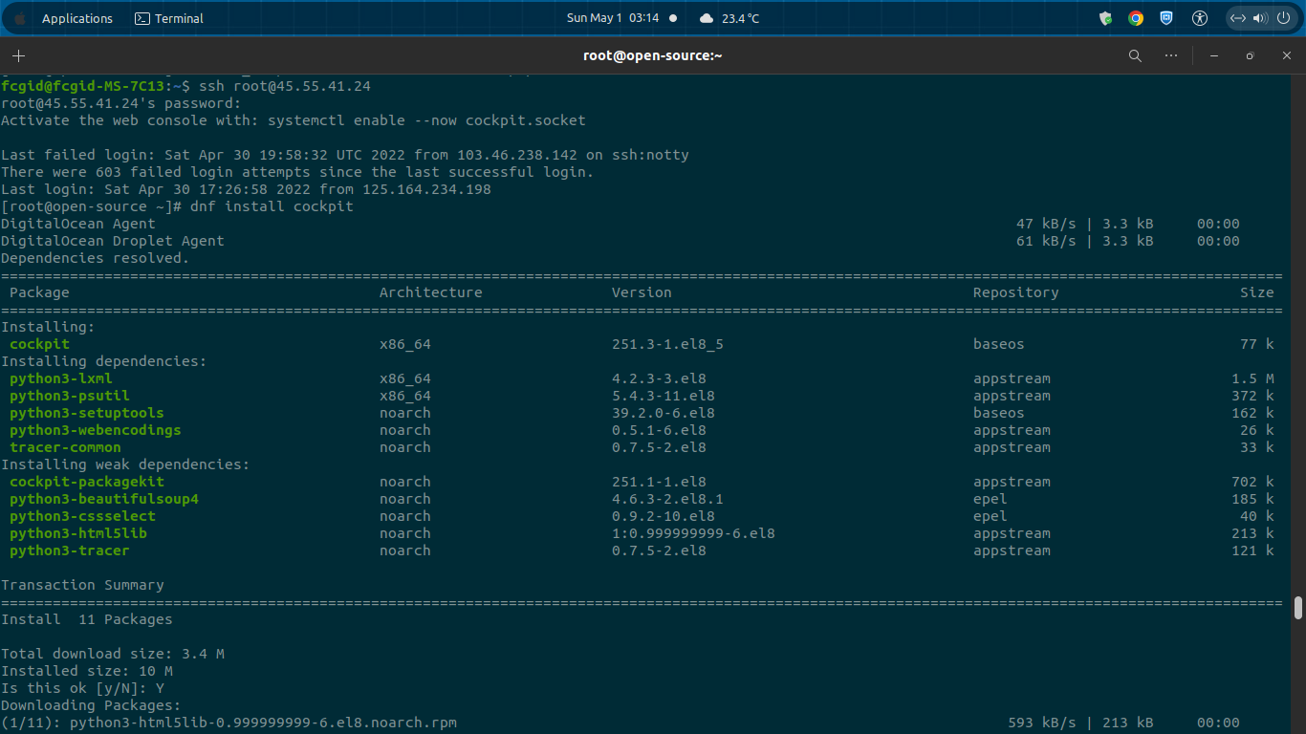Click the python3-setuptools package name

[x=87, y=413]
